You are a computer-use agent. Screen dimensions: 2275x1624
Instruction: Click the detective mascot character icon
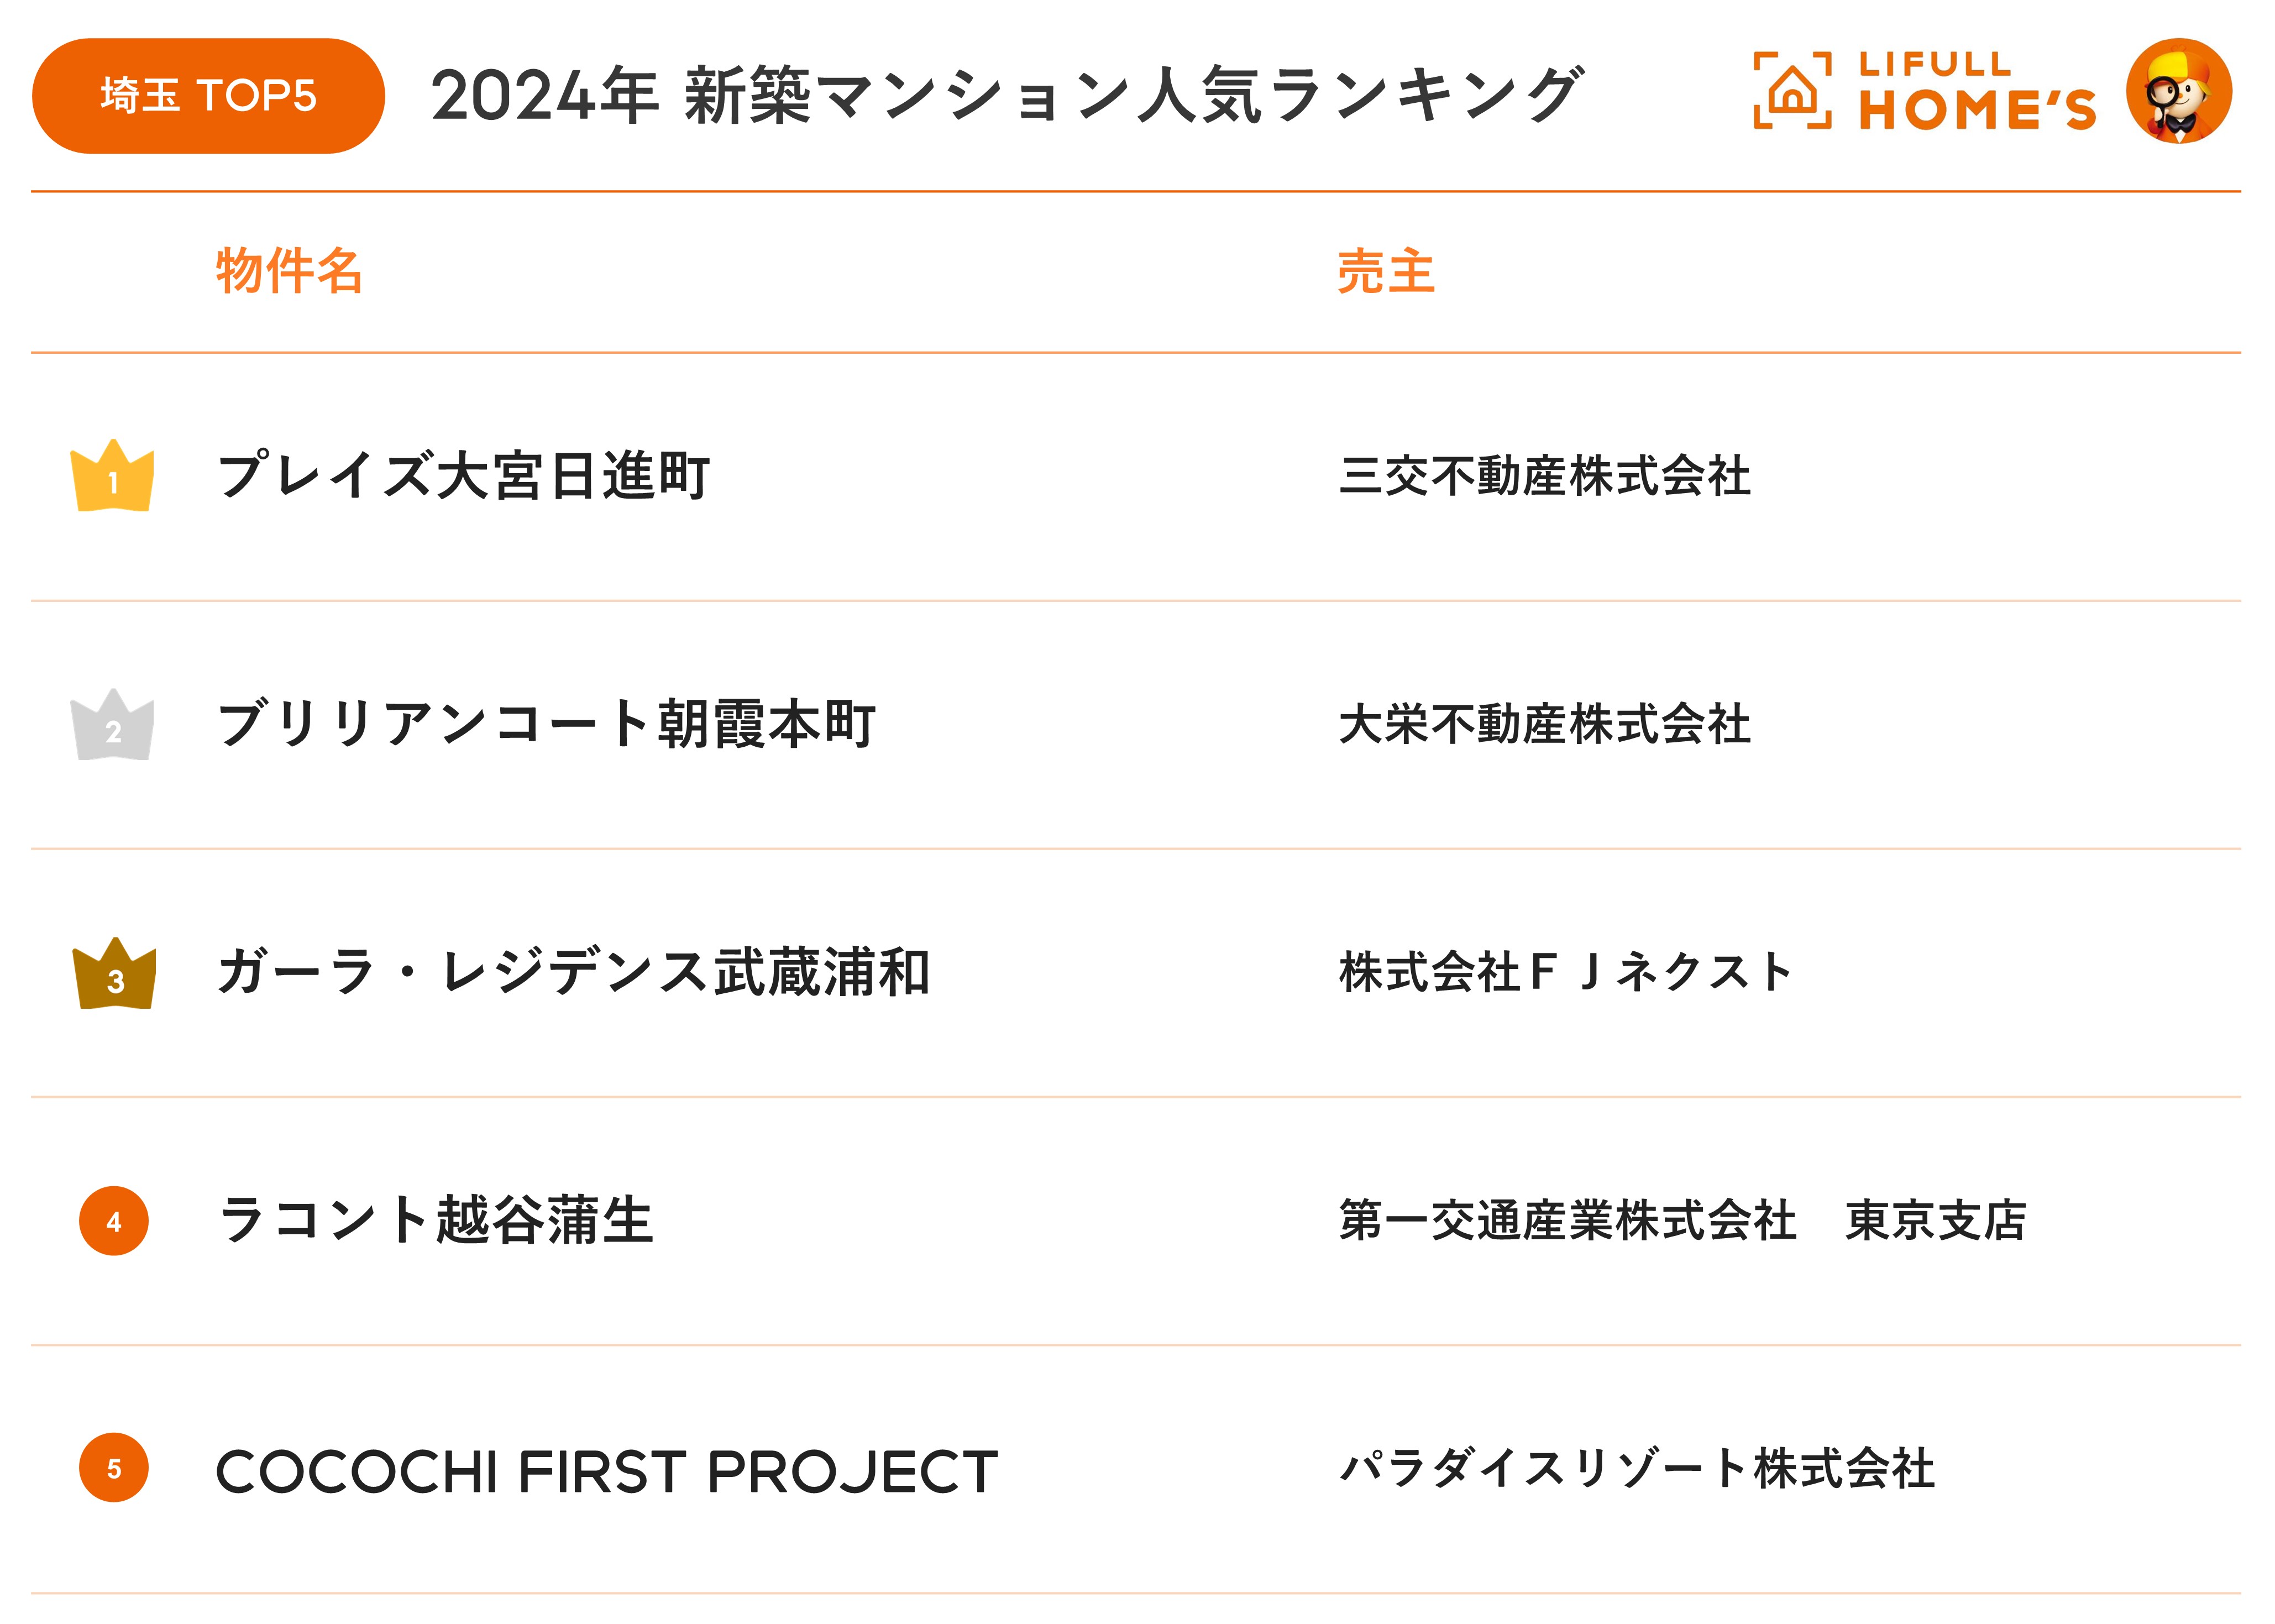click(x=2178, y=92)
